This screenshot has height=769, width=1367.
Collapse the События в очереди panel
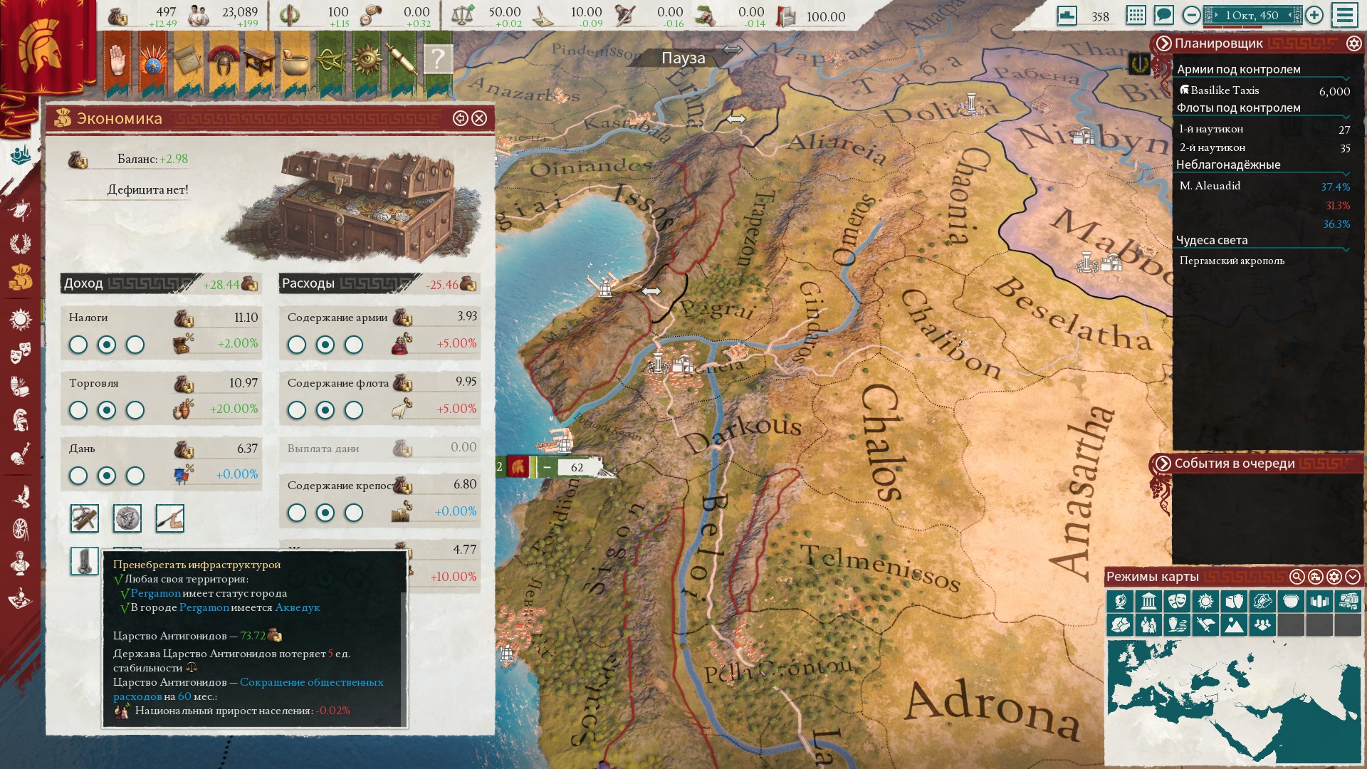[1163, 464]
